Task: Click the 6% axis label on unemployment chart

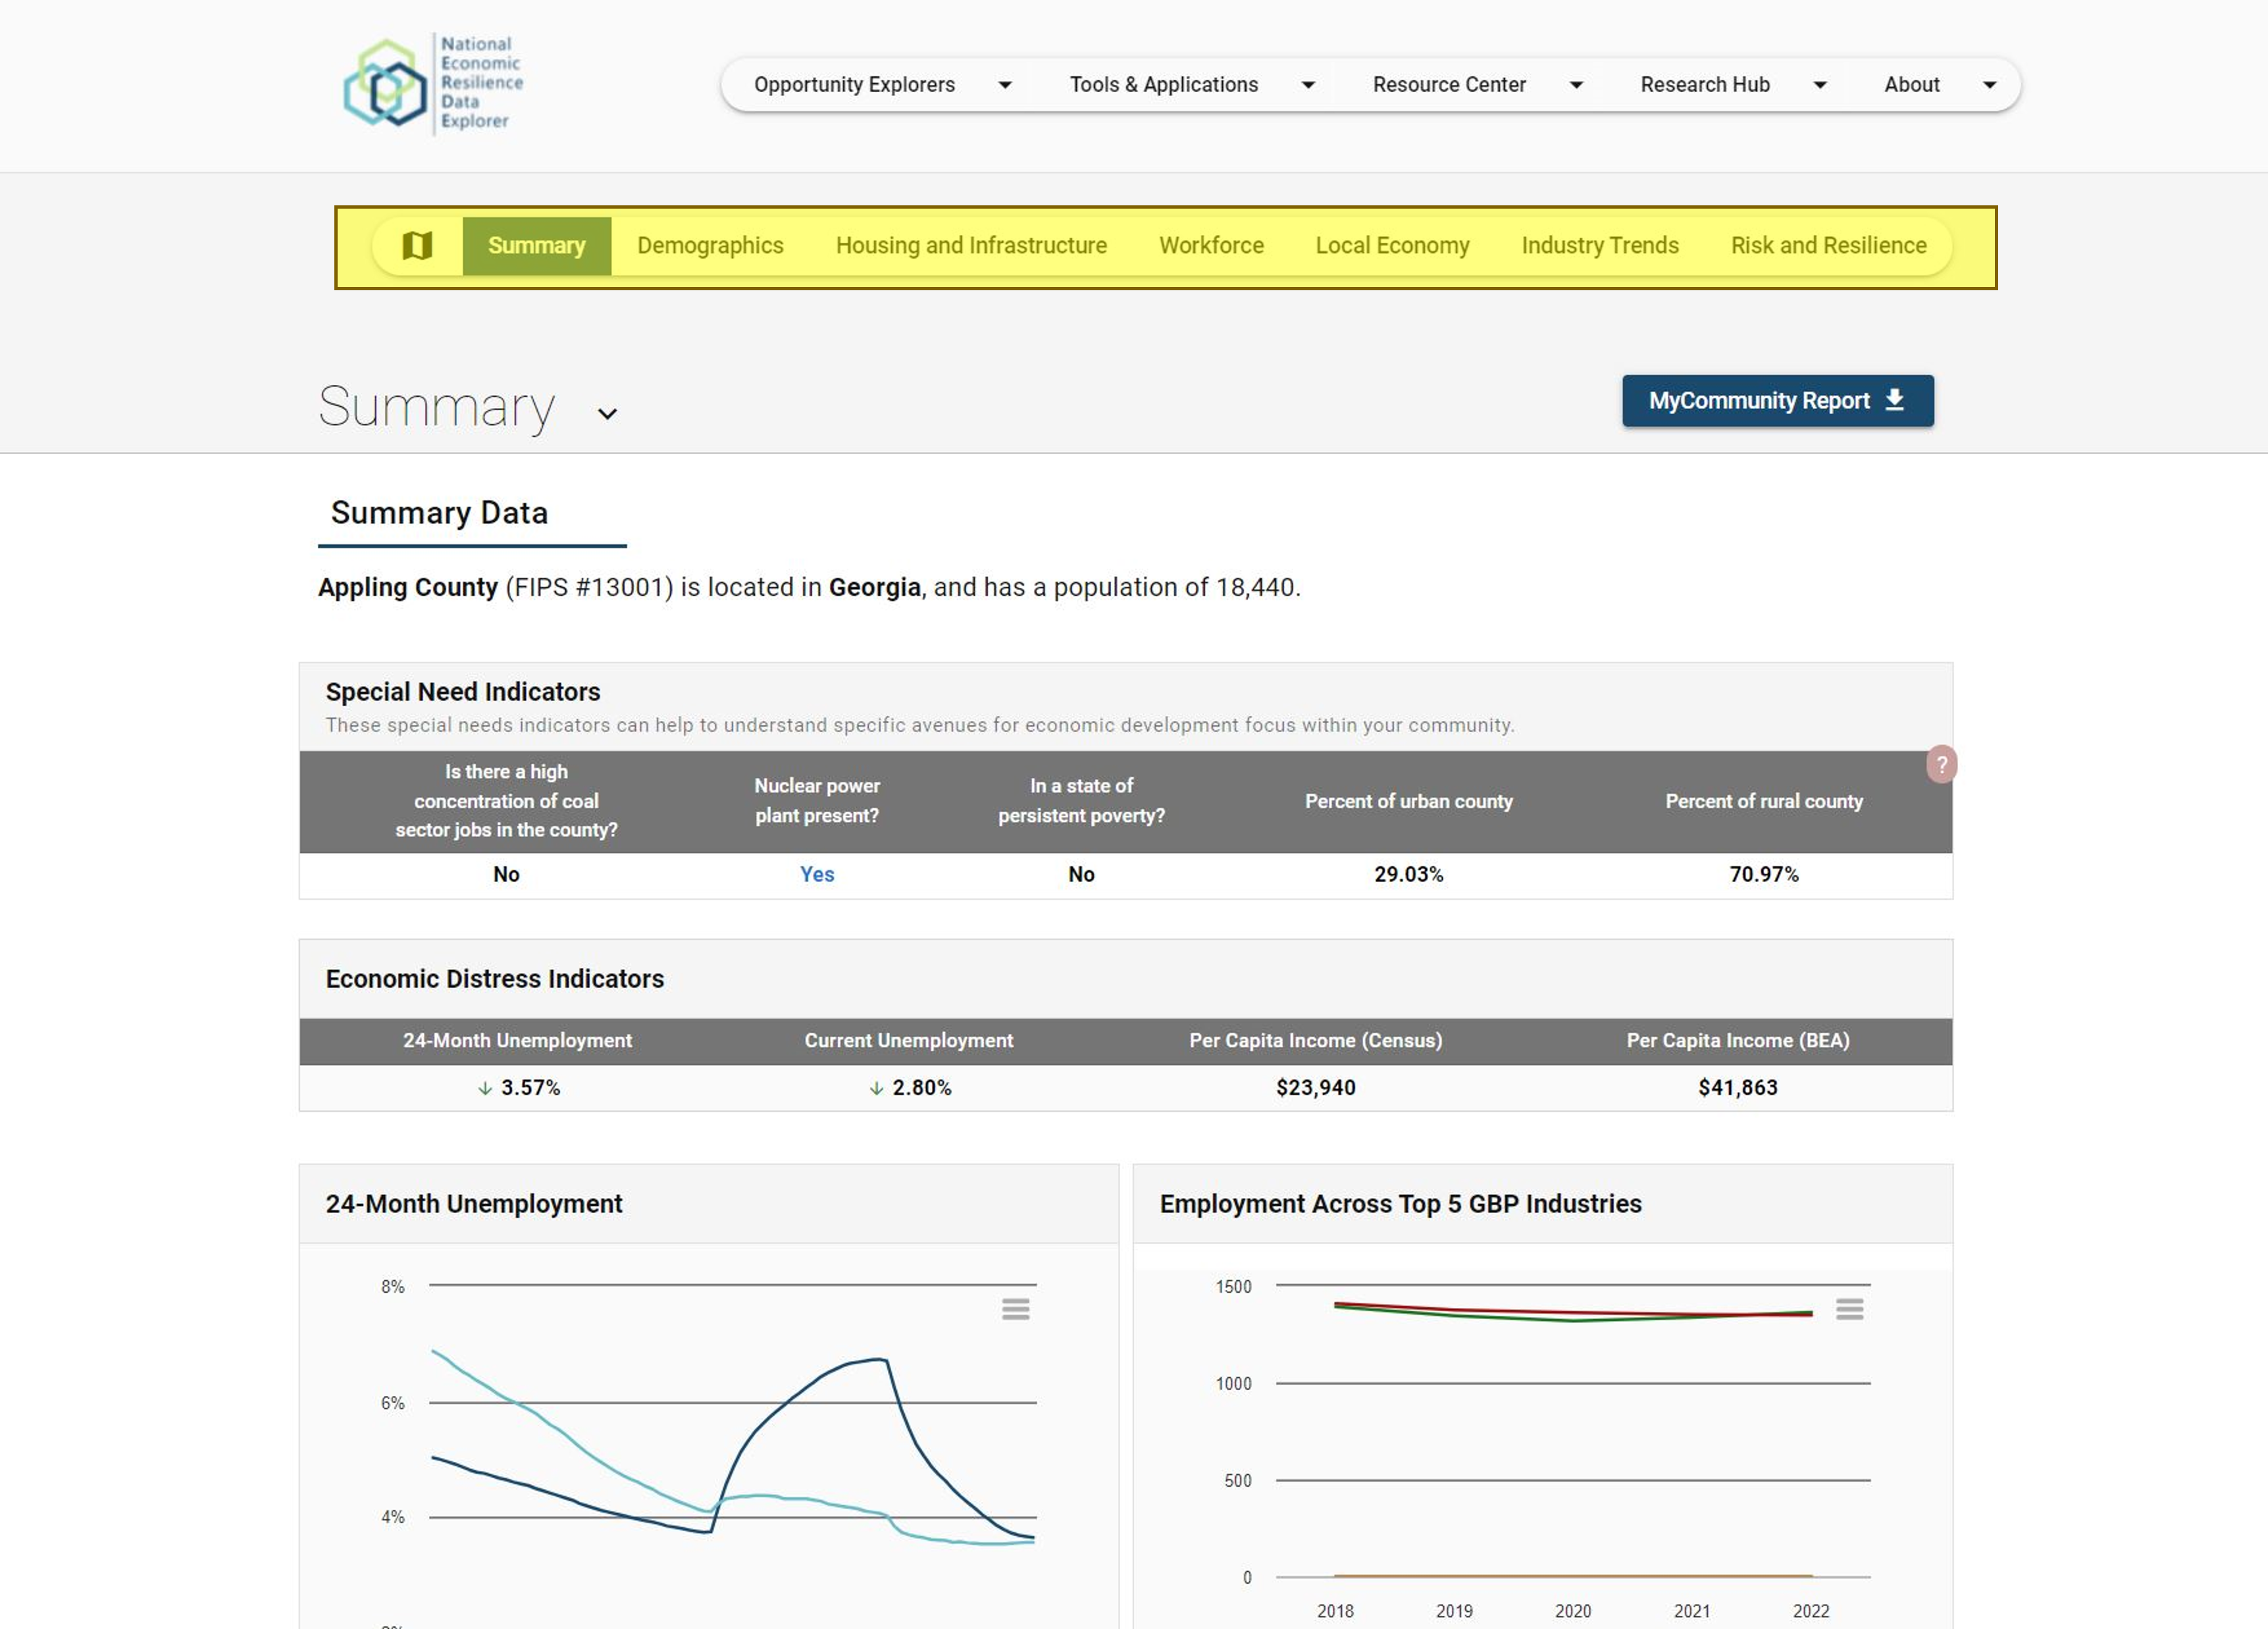Action: 392,1404
